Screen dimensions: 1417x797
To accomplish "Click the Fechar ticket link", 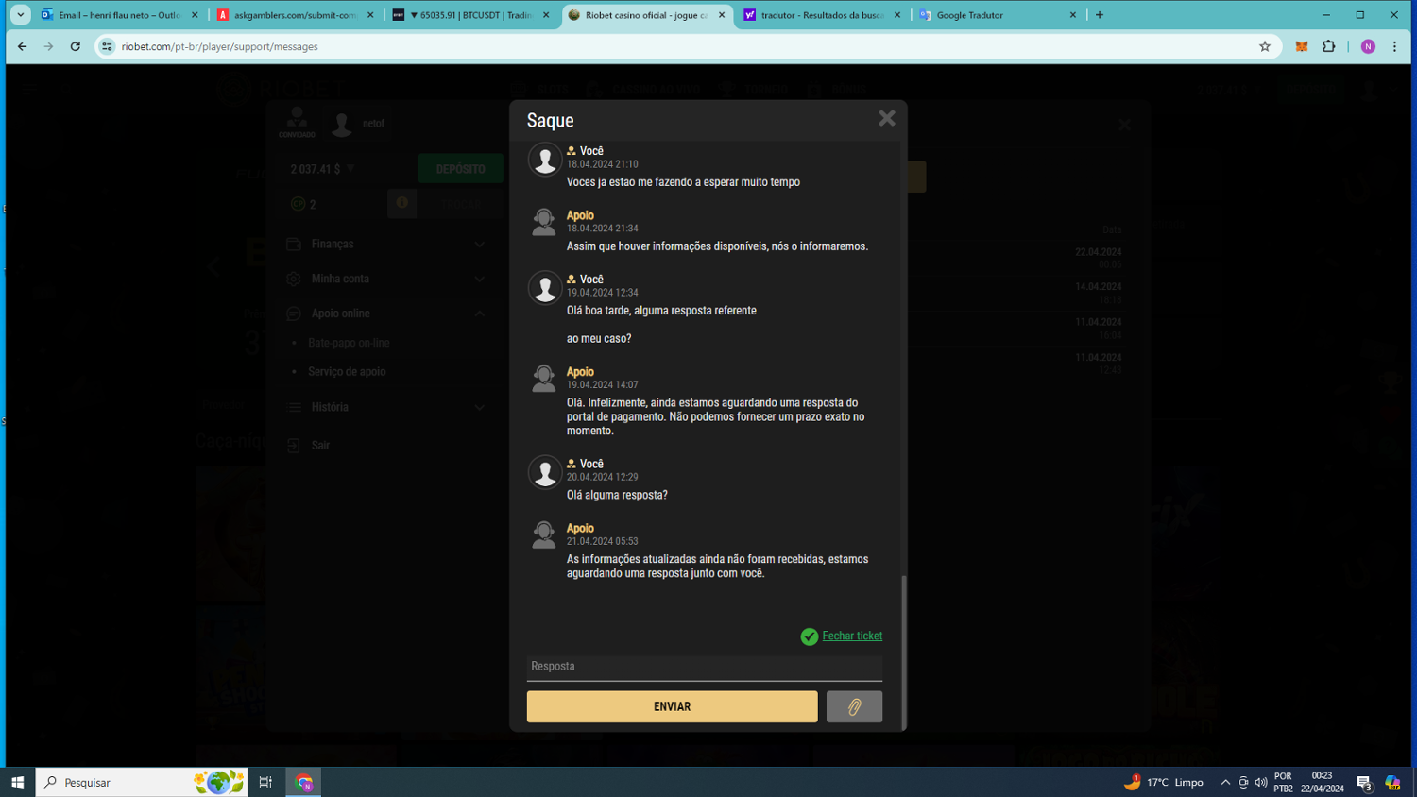I will [851, 636].
